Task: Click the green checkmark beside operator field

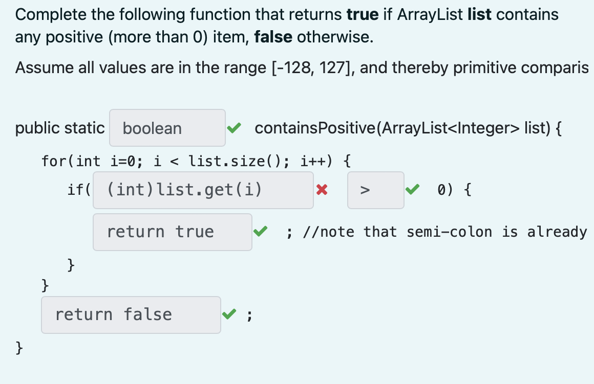Action: (413, 189)
